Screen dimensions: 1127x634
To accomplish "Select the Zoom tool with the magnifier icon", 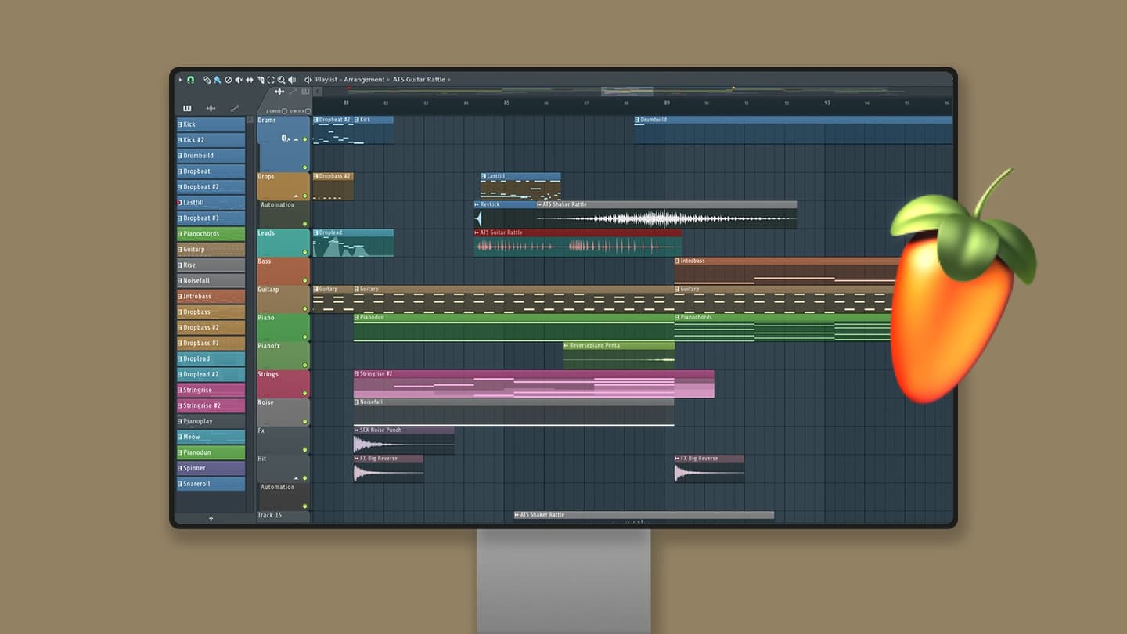I will click(282, 79).
